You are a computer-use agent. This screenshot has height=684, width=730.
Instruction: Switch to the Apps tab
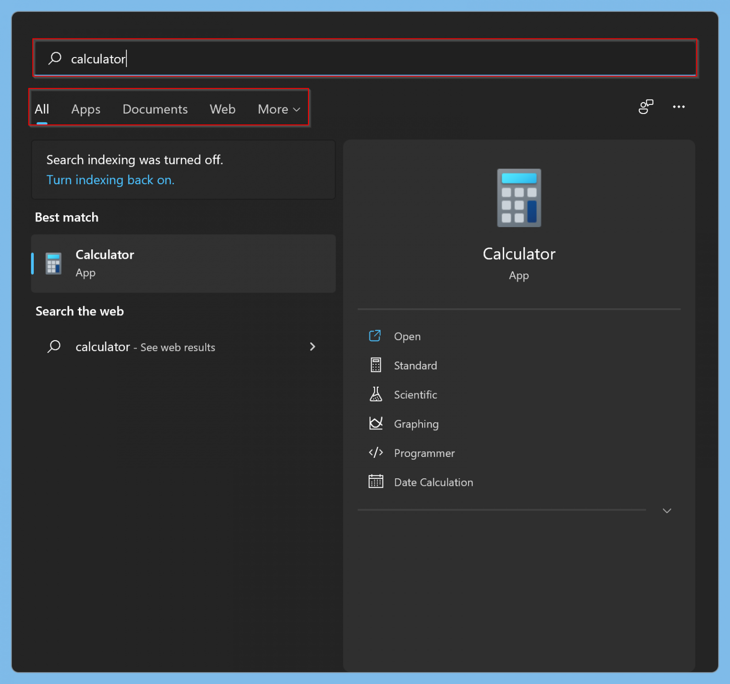(86, 109)
